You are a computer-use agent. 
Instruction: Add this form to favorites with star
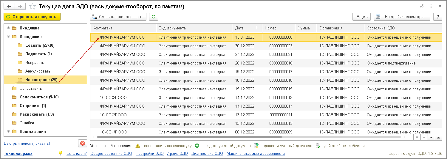pos(33,6)
